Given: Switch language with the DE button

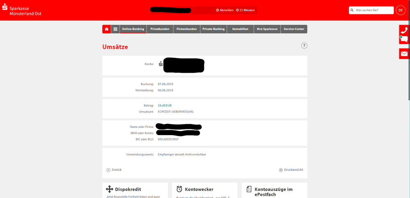Looking at the screenshot, I should (x=401, y=10).
